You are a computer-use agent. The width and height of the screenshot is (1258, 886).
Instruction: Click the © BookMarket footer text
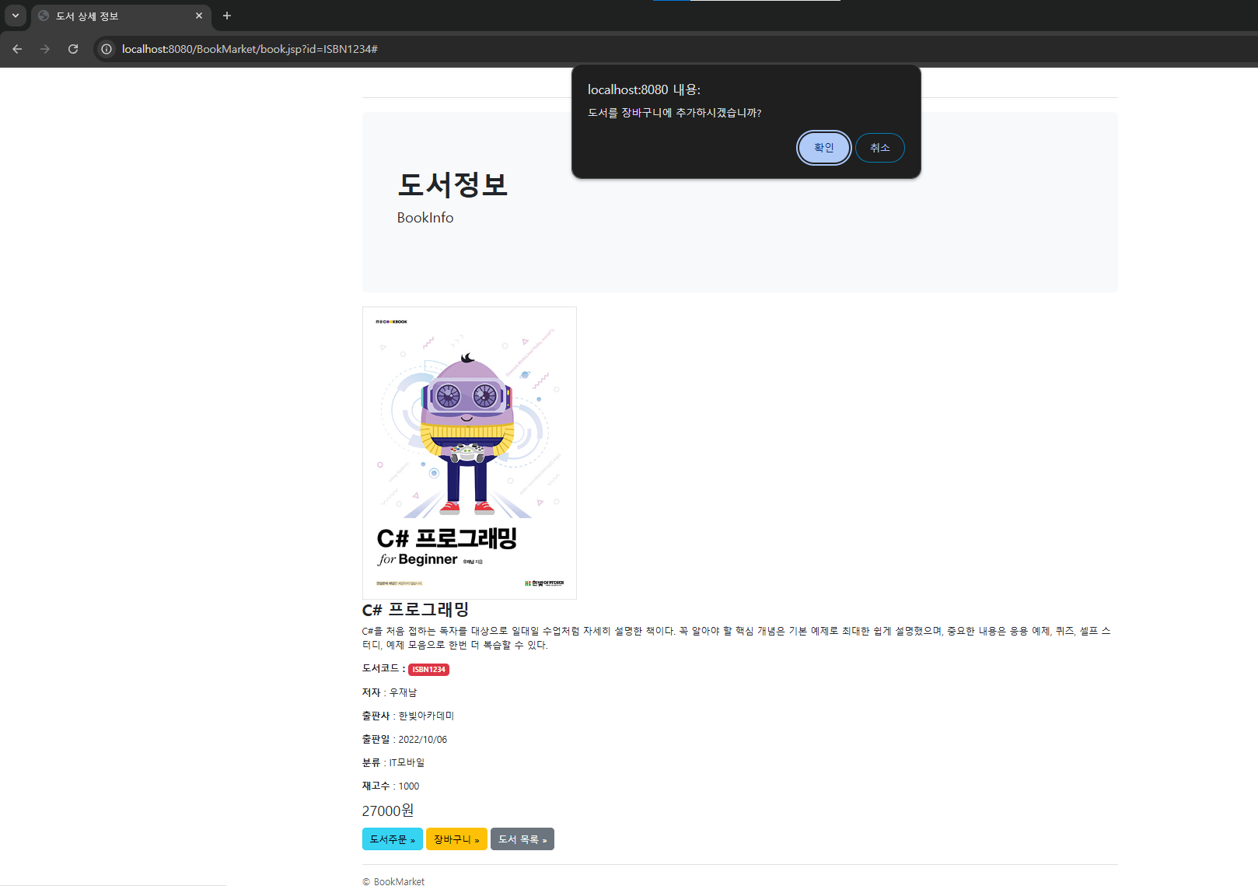[393, 881]
